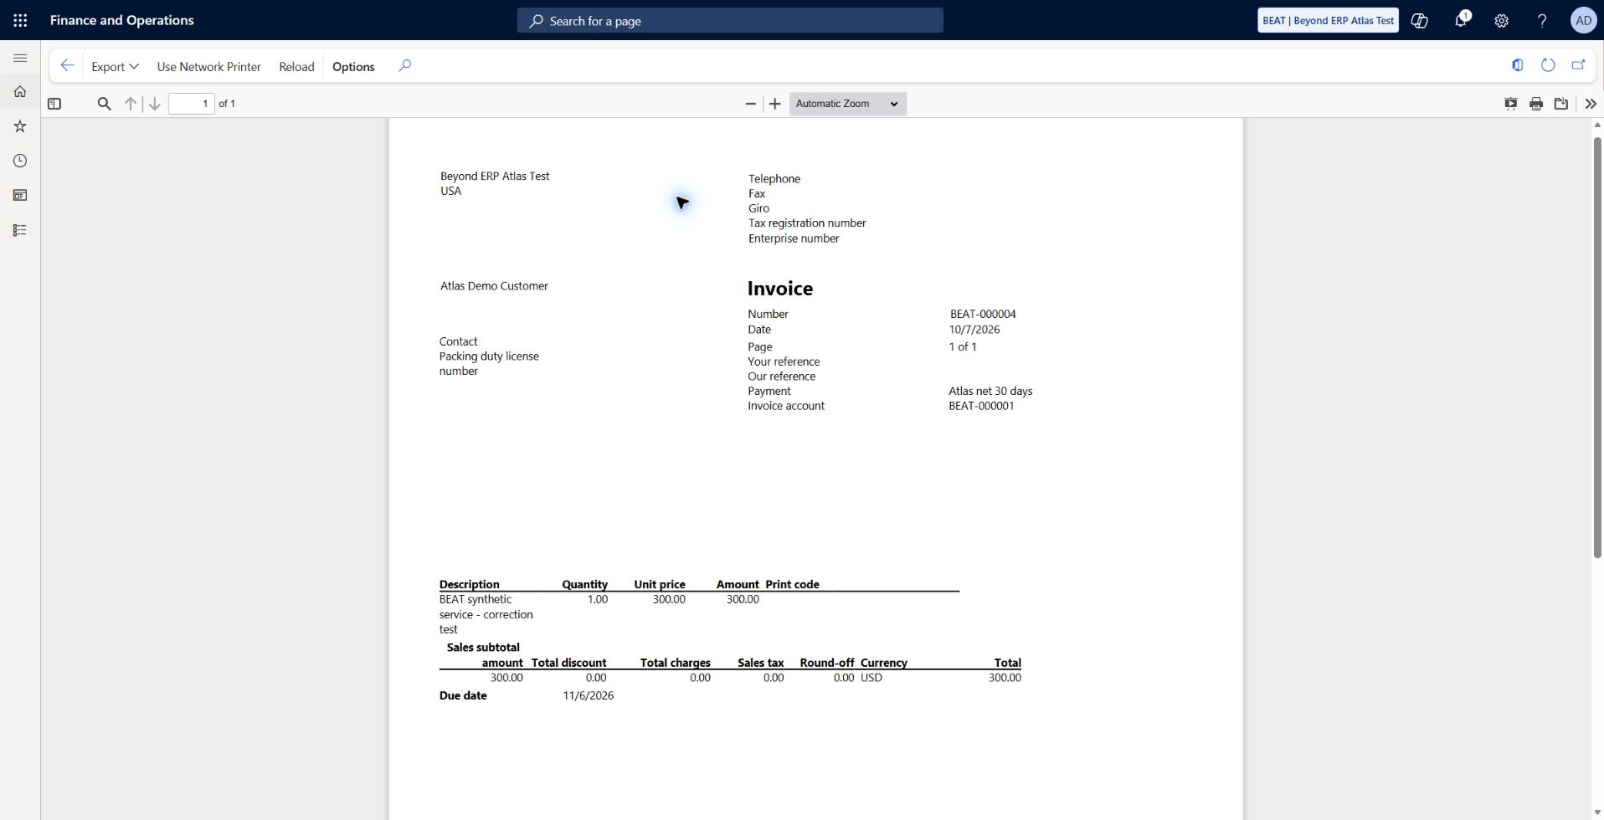
Task: Expand the navigation pane hamburger menu
Action: click(x=20, y=59)
